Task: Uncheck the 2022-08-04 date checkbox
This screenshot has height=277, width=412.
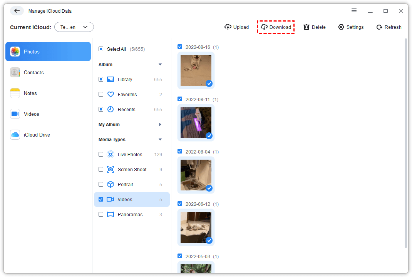Action: 180,151
